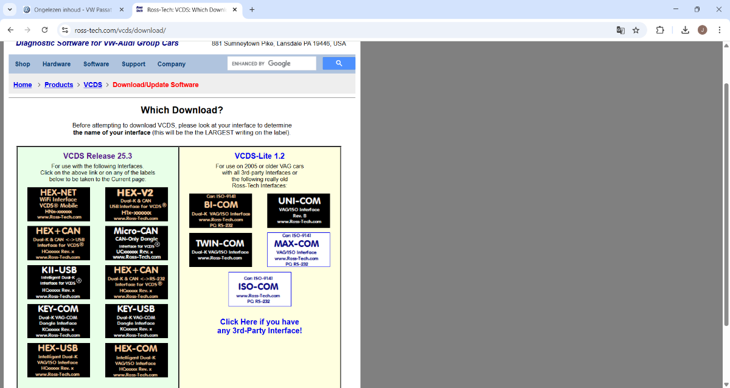This screenshot has width=730, height=388.
Task: Open Chrome three-dot menu
Action: [719, 30]
